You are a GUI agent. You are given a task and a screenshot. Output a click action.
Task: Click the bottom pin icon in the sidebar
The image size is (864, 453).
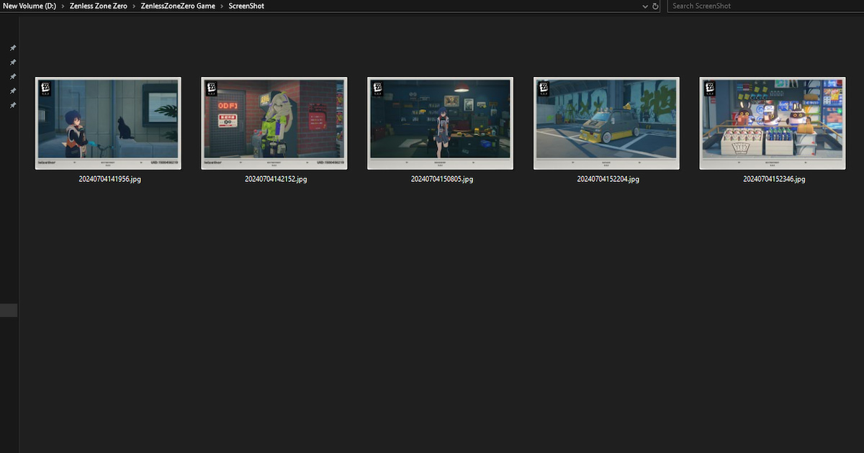(x=12, y=105)
